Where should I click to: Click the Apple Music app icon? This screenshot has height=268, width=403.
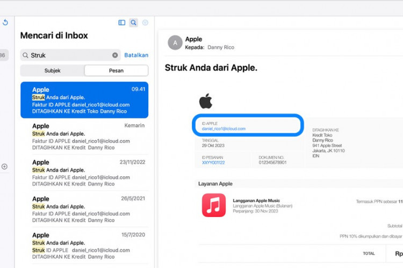pos(214,205)
